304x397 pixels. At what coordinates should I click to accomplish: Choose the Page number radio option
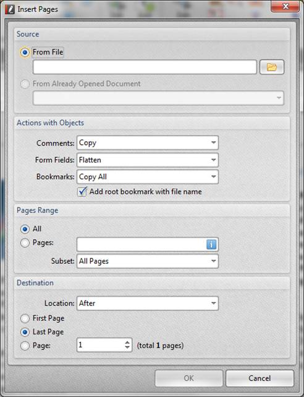25,346
